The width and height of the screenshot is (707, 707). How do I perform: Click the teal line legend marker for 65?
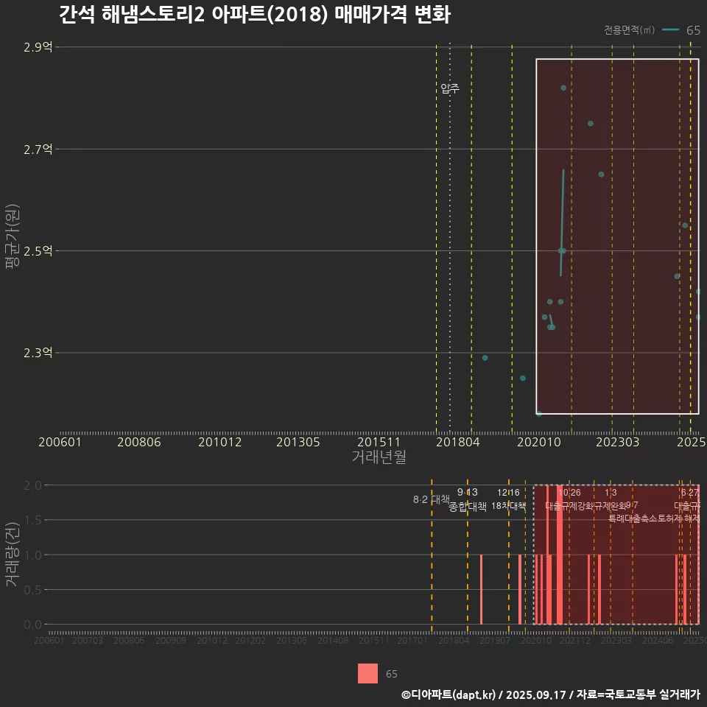click(670, 29)
